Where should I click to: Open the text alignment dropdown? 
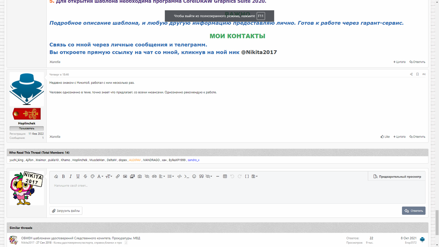click(162, 176)
